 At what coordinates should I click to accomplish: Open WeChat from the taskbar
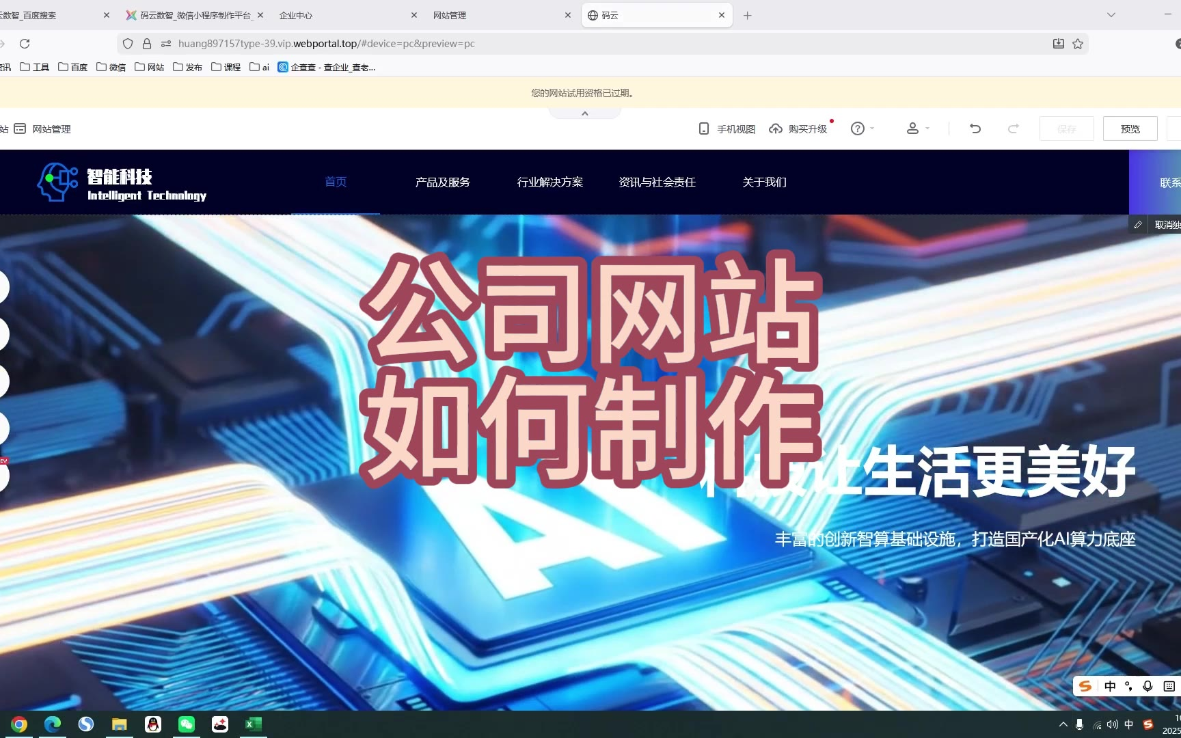[x=187, y=724]
